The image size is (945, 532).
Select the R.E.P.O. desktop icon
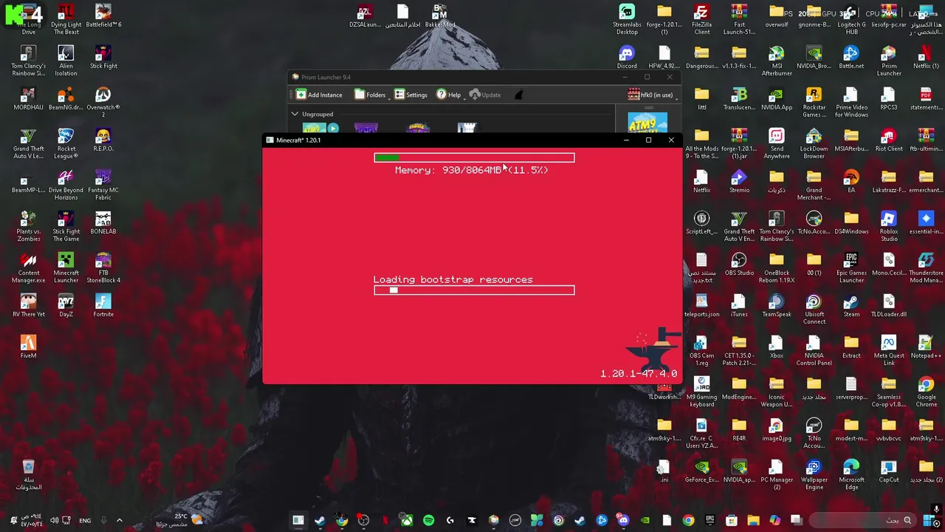103,140
